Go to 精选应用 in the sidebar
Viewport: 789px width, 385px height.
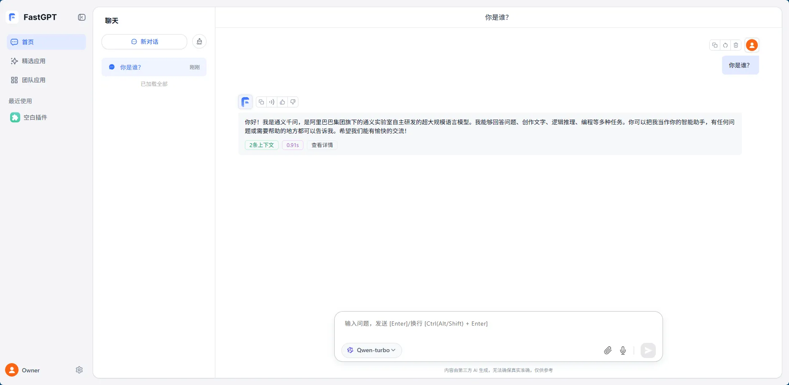[33, 61]
